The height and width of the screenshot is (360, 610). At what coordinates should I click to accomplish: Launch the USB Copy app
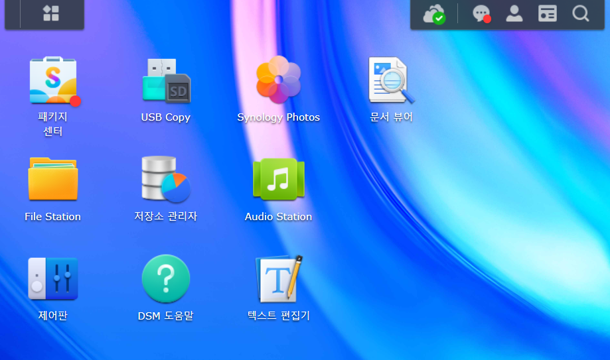167,80
